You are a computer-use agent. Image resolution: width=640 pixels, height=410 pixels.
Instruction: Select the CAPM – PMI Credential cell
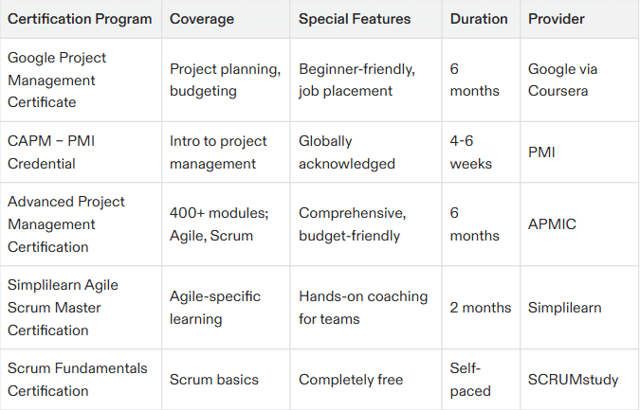coord(51,152)
